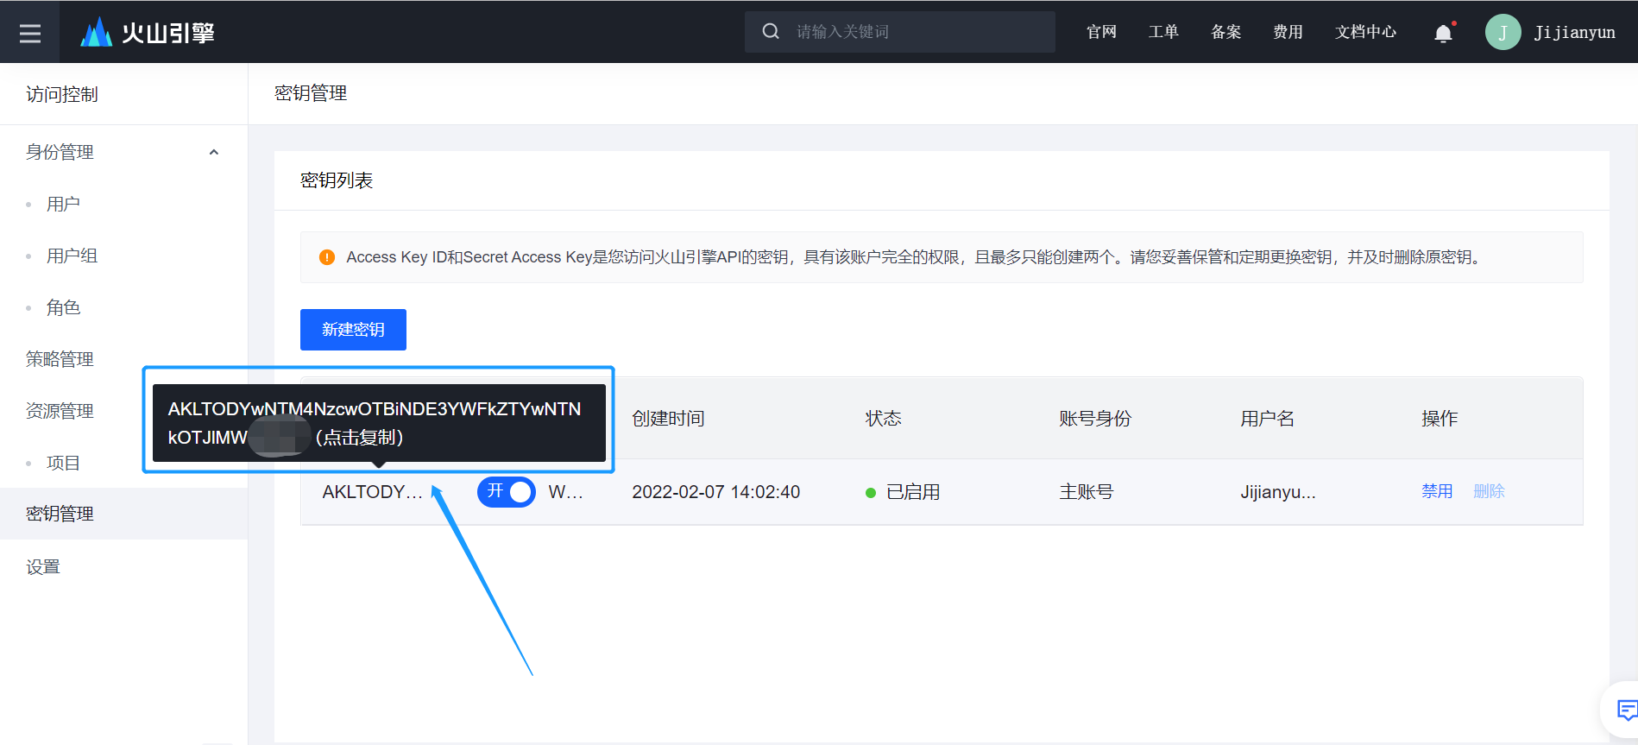Click the 密钥列表 section heading
The image size is (1638, 745).
(337, 180)
